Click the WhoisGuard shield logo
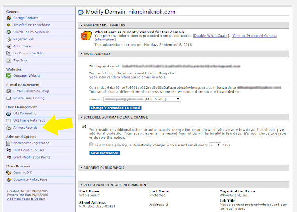This screenshot has height=212, width=297. coord(86,36)
